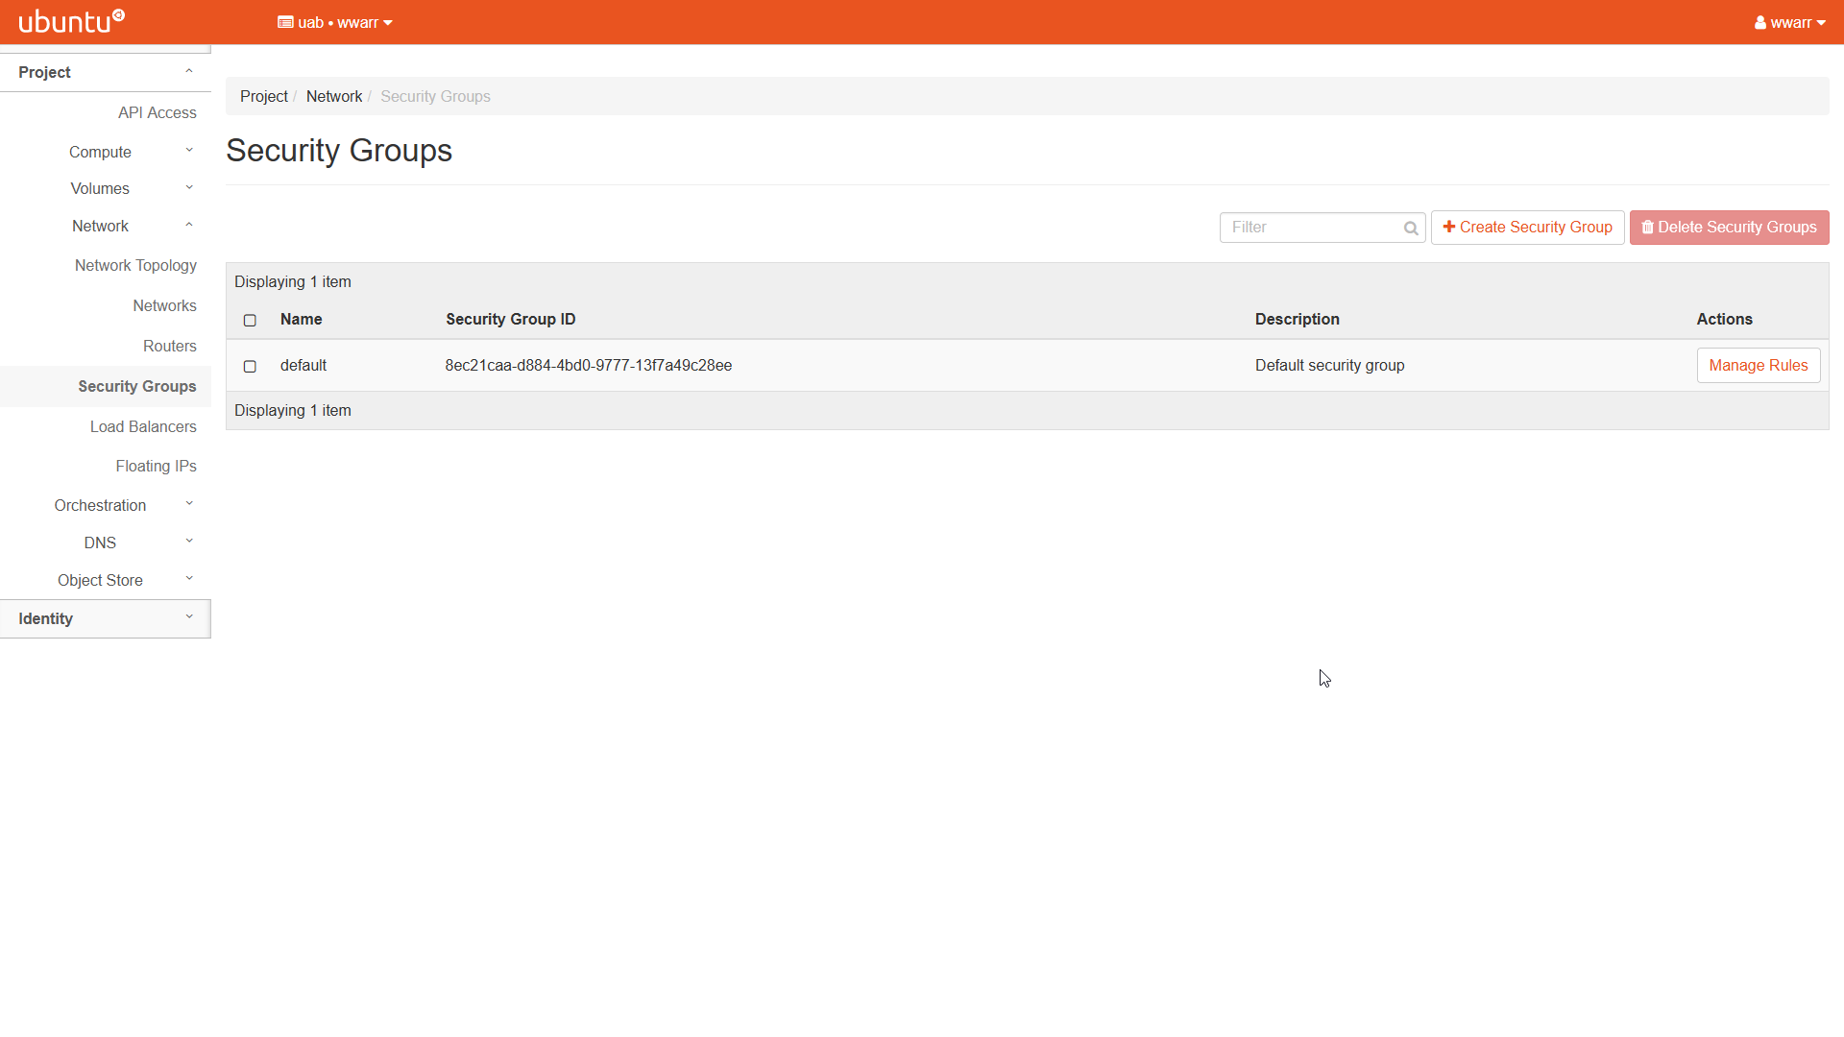1844x1037 pixels.
Task: Click Manage Rules for default group
Action: [1759, 365]
